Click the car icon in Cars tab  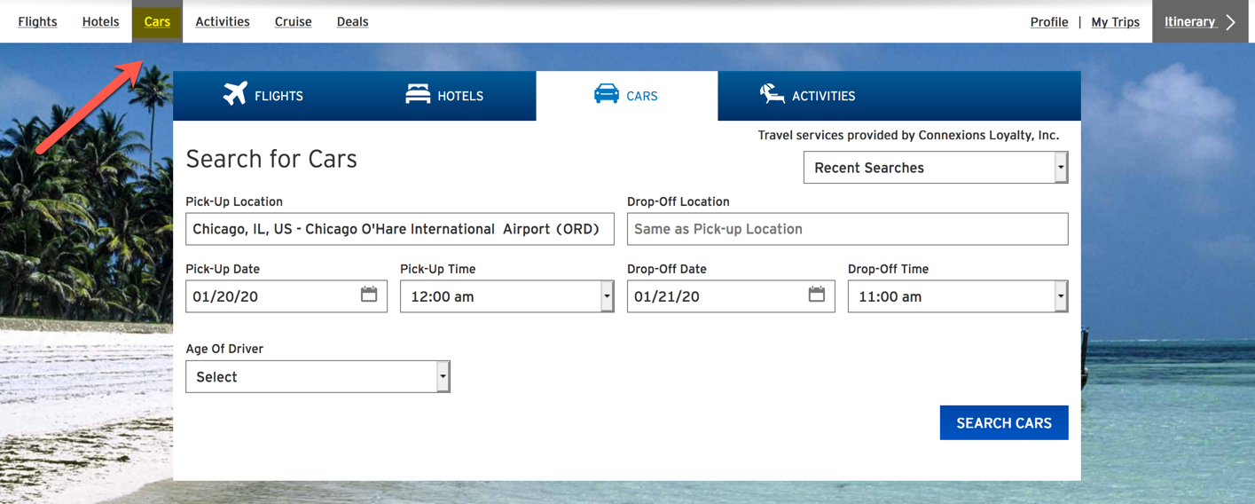pyautogui.click(x=607, y=94)
